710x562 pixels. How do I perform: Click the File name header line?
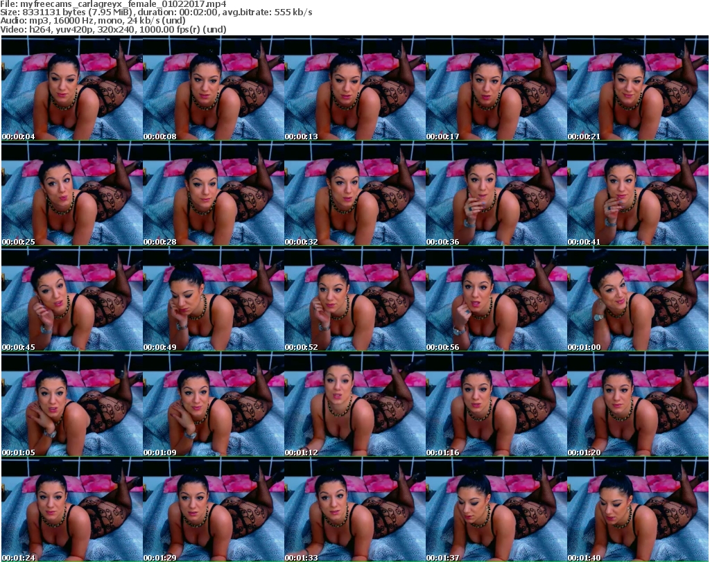click(x=113, y=4)
